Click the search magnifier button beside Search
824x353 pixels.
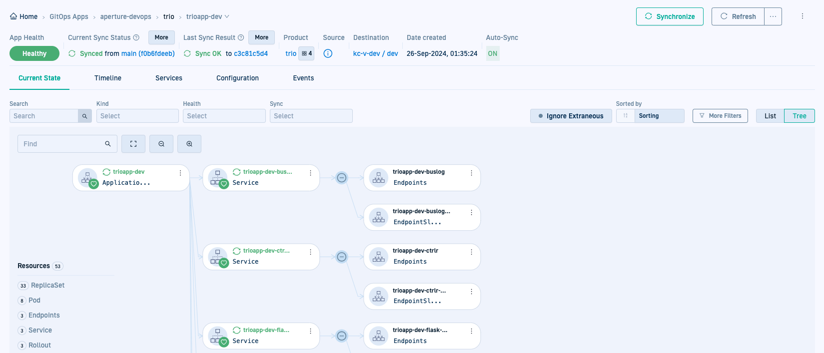tap(85, 116)
